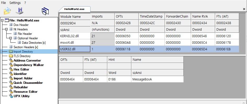Click the Section Headers page icon
This screenshot has height=104, width=247.
pyautogui.click(x=11, y=47)
